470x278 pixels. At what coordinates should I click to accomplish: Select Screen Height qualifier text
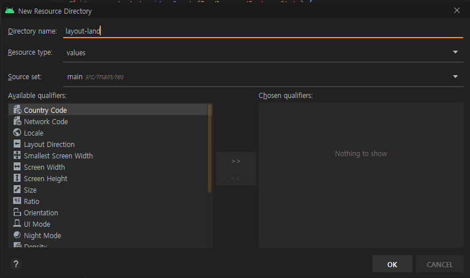tap(46, 178)
